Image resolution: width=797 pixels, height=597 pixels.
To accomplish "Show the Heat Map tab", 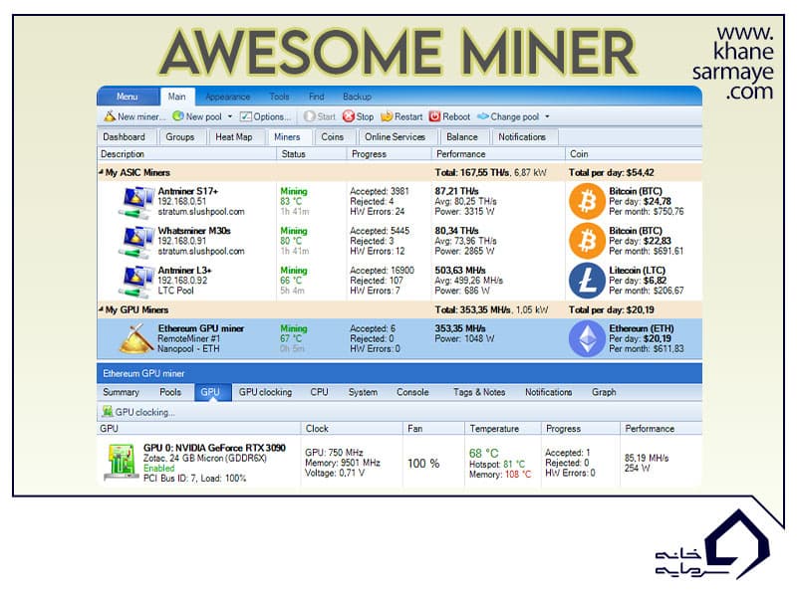I will point(234,137).
